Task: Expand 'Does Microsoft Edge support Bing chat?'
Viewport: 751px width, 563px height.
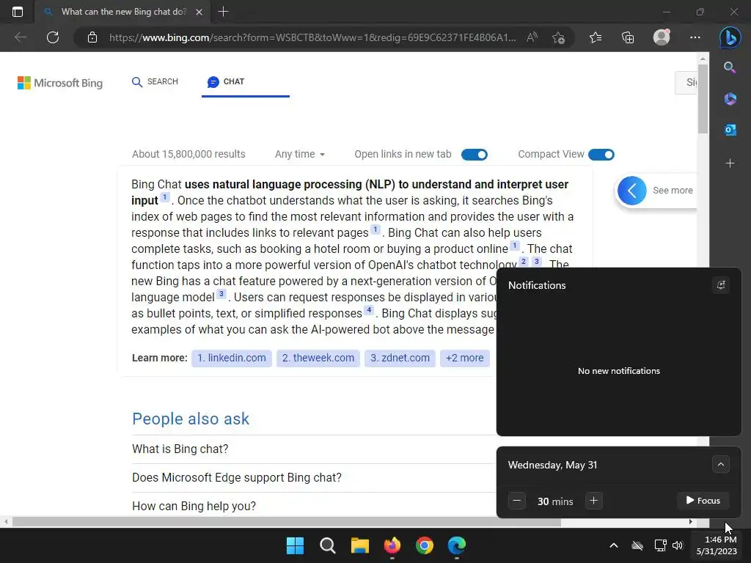Action: coord(314,478)
